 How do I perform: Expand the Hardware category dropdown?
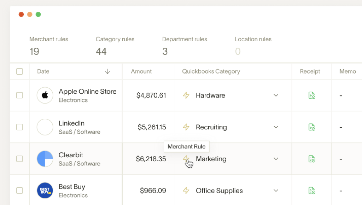[x=276, y=95]
